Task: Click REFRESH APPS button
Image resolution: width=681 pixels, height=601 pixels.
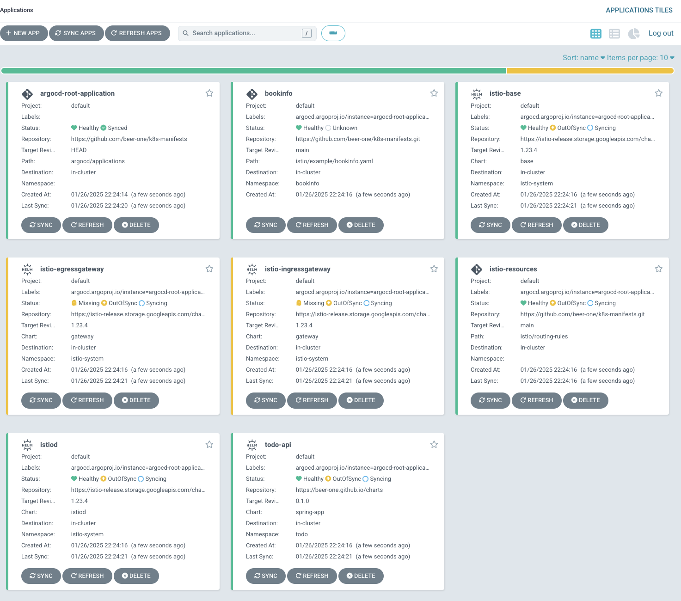Action: (x=137, y=33)
